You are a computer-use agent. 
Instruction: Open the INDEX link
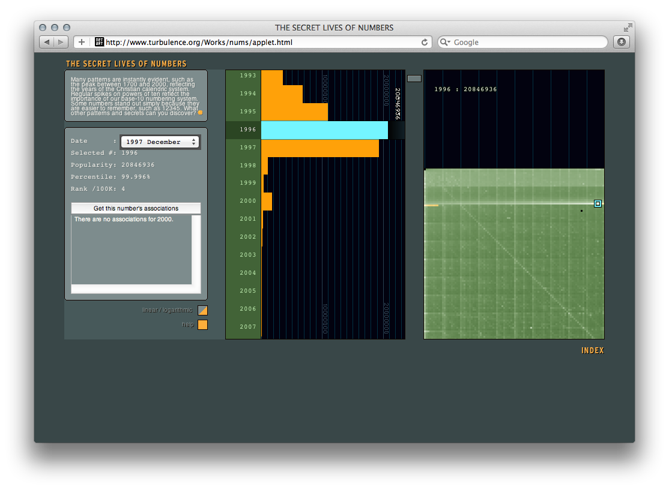coord(592,350)
